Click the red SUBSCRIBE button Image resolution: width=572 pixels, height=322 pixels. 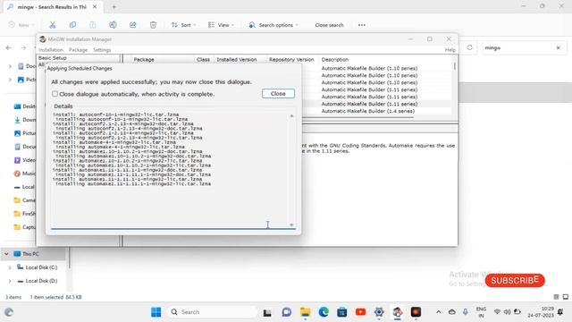[x=515, y=280]
